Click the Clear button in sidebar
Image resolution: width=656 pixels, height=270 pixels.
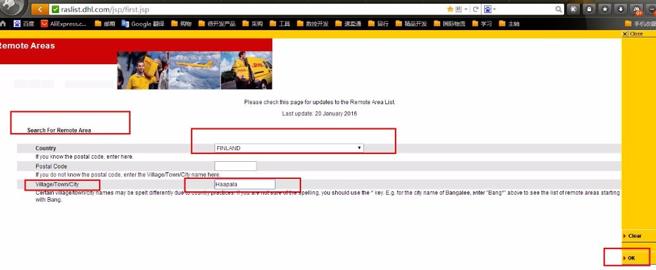[x=634, y=236]
